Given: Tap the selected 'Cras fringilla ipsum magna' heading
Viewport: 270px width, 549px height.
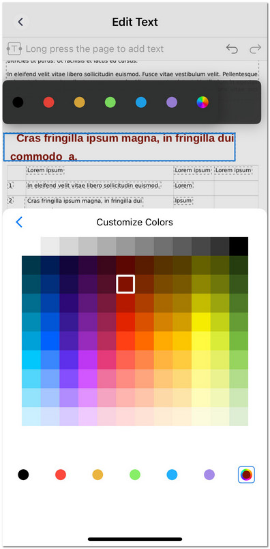Looking at the screenshot, I should [119, 147].
